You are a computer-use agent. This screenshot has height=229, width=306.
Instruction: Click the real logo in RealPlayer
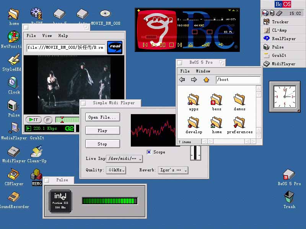[x=115, y=47]
